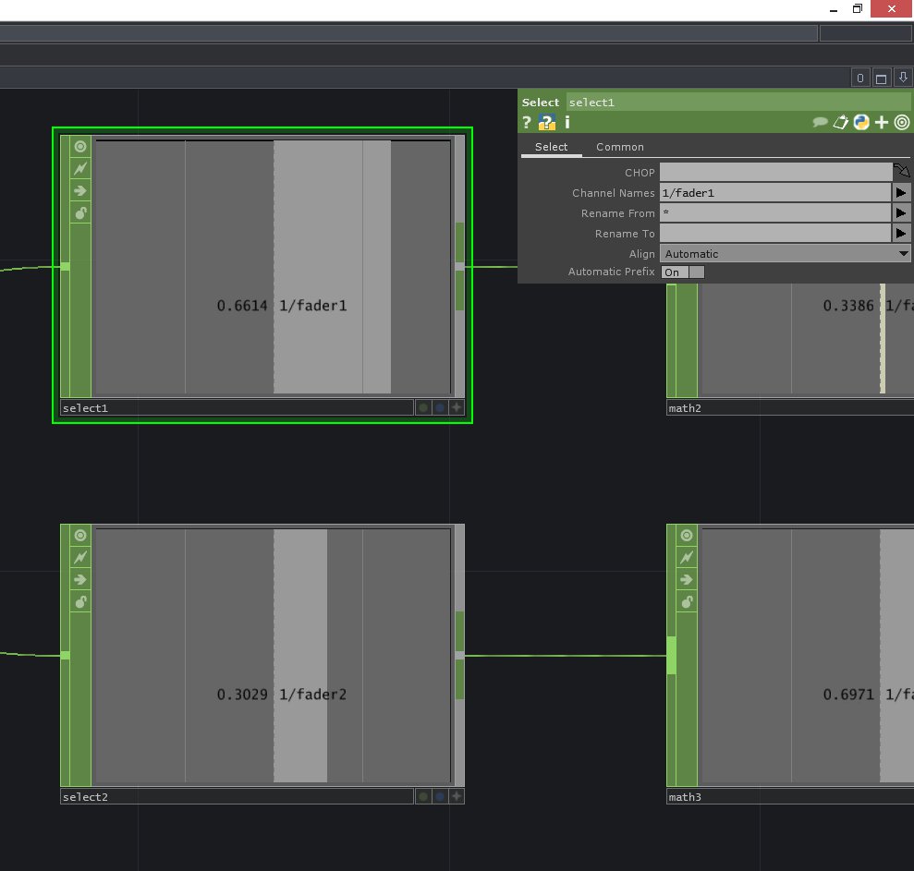Show operator info via the i icon
Screen dimensions: 914x871
pyautogui.click(x=567, y=122)
